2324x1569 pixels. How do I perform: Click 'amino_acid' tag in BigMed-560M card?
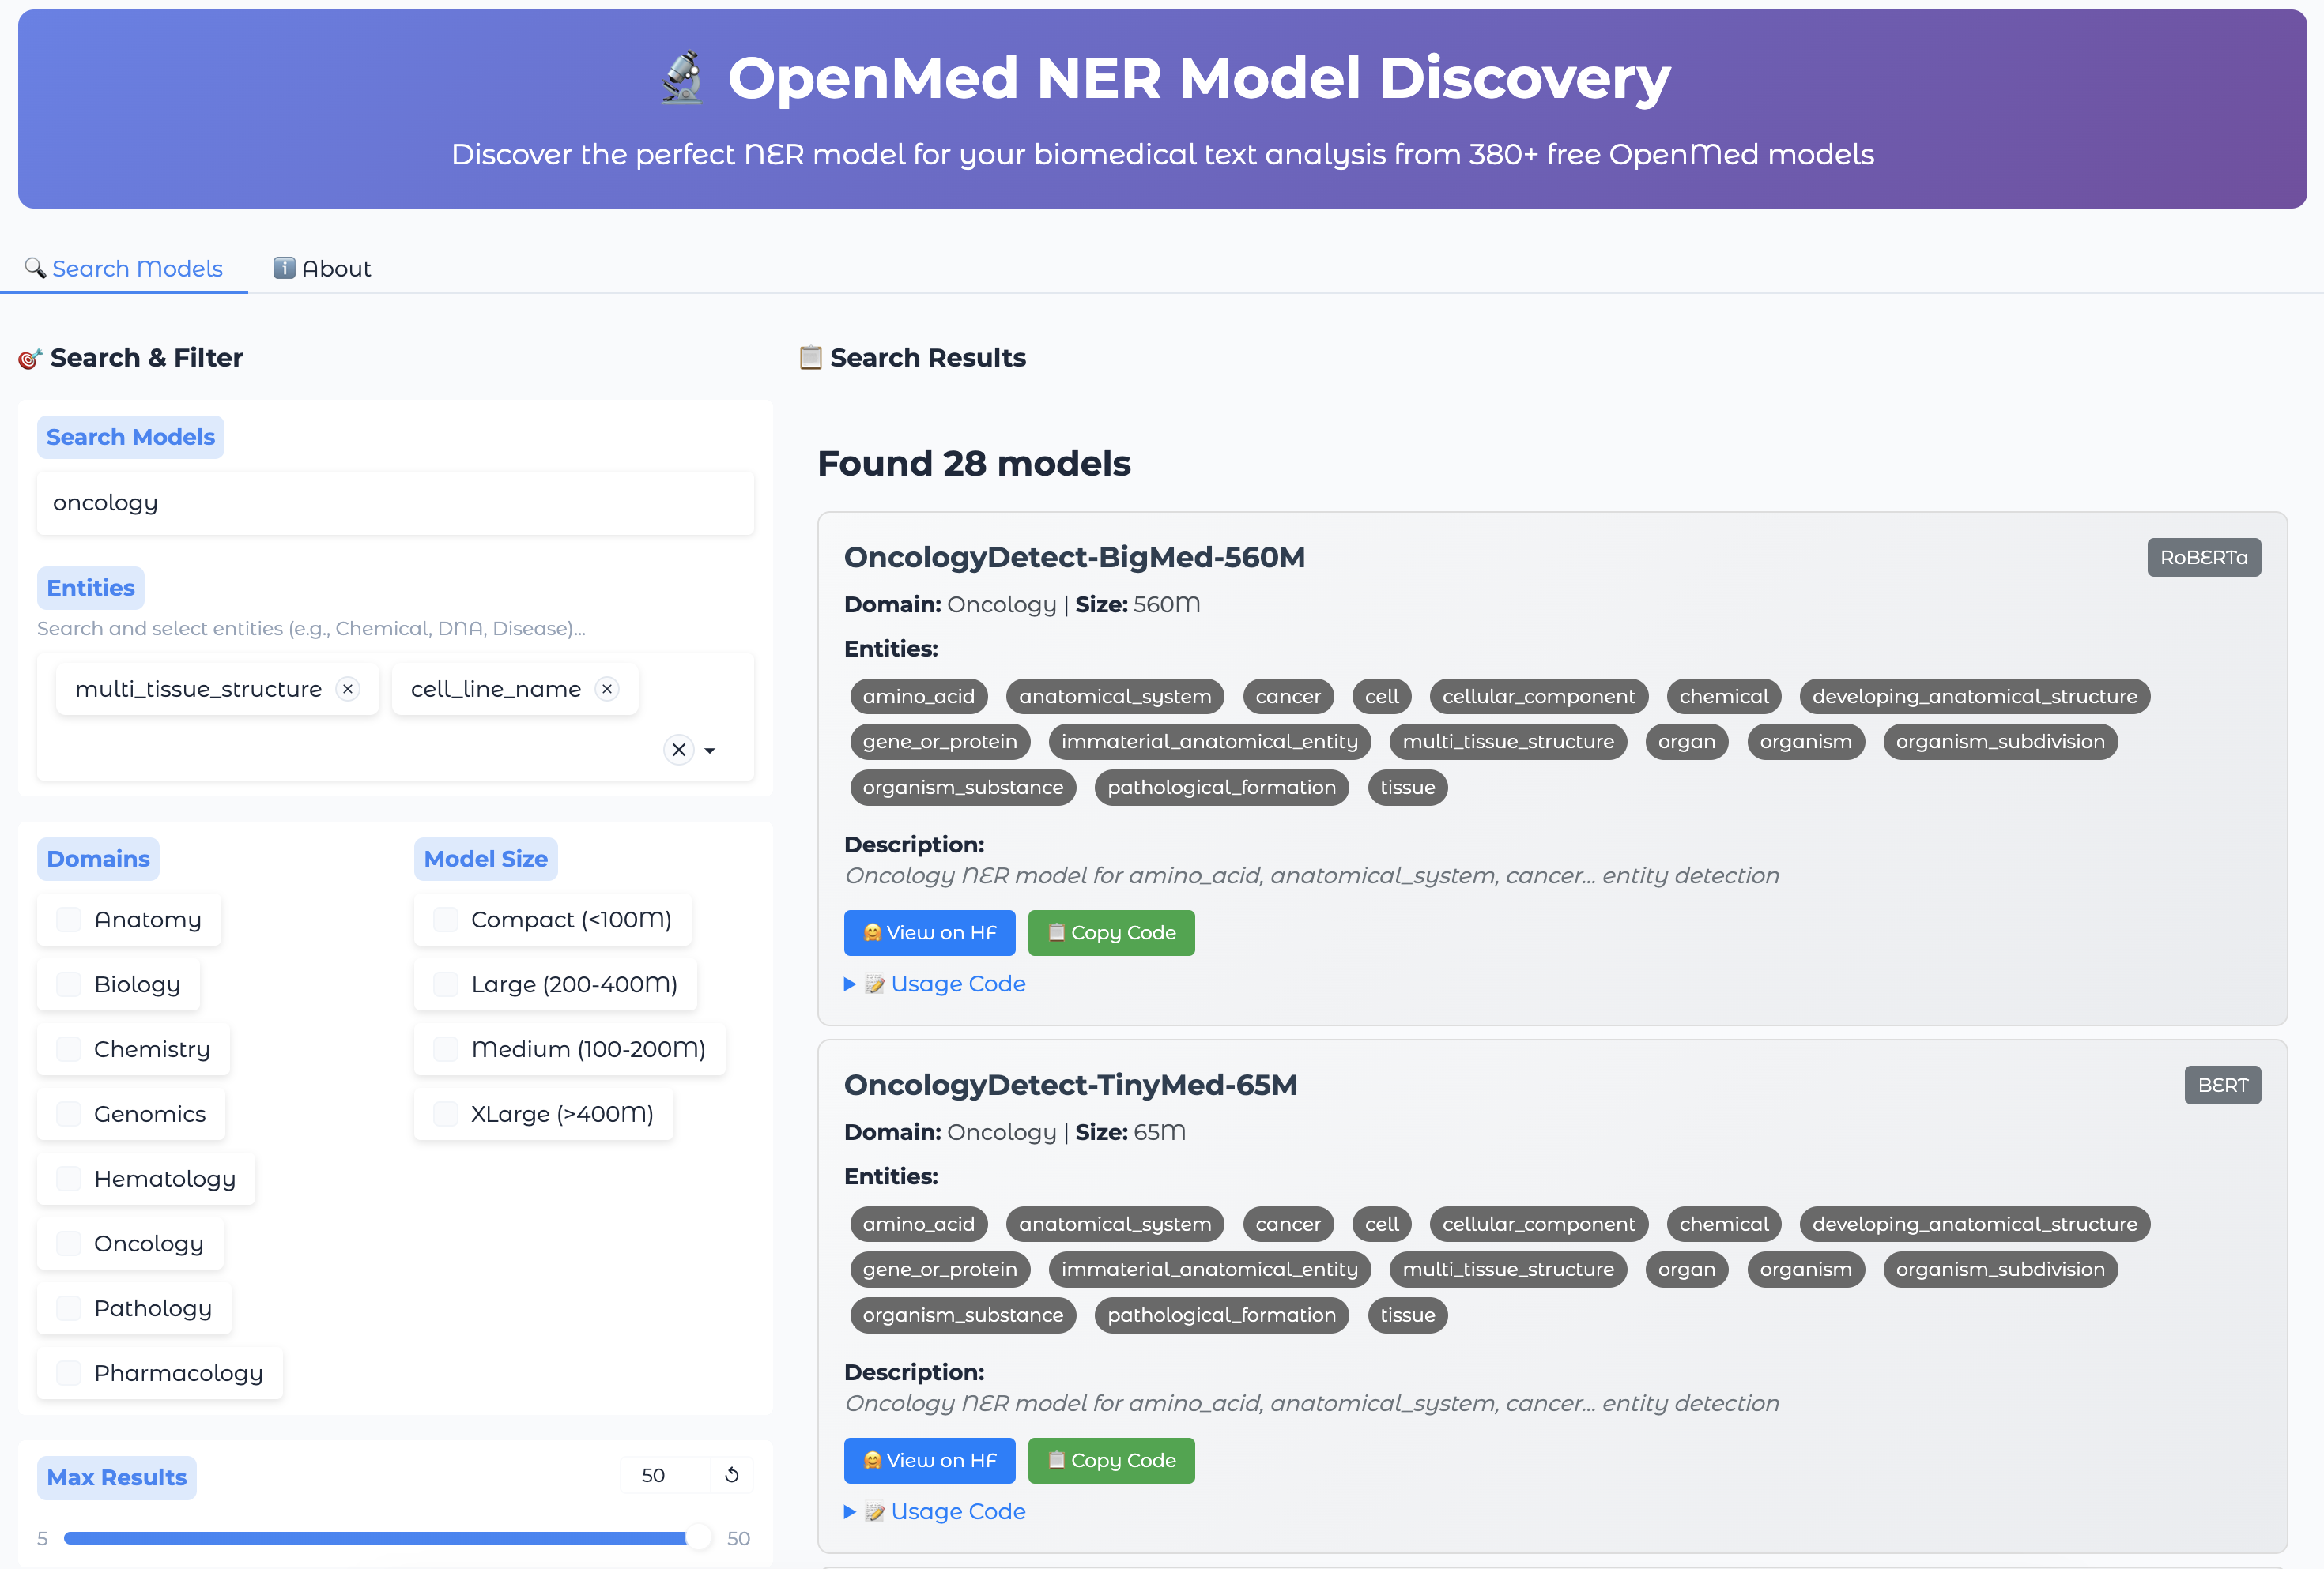(919, 697)
